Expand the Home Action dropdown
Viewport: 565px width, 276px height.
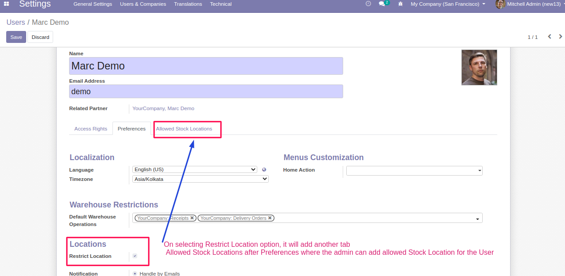click(x=414, y=171)
